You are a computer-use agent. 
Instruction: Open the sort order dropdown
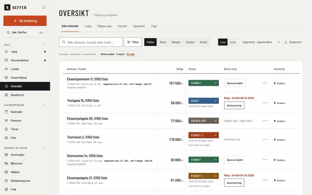[x=261, y=42]
